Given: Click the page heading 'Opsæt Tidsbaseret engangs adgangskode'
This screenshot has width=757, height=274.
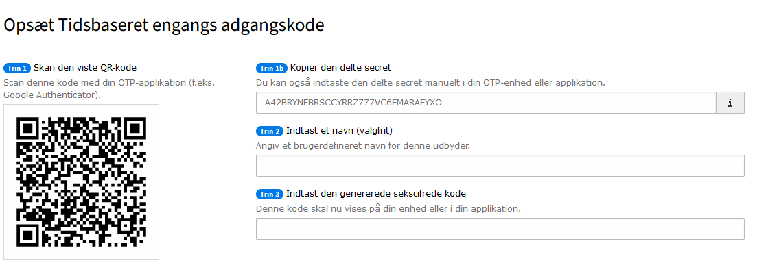Looking at the screenshot, I should [x=164, y=25].
